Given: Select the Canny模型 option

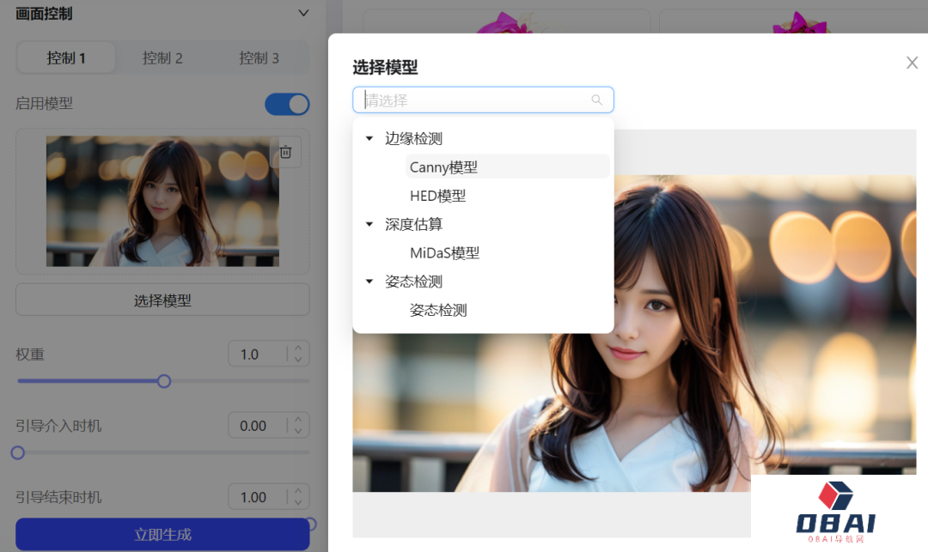Looking at the screenshot, I should click(x=443, y=167).
